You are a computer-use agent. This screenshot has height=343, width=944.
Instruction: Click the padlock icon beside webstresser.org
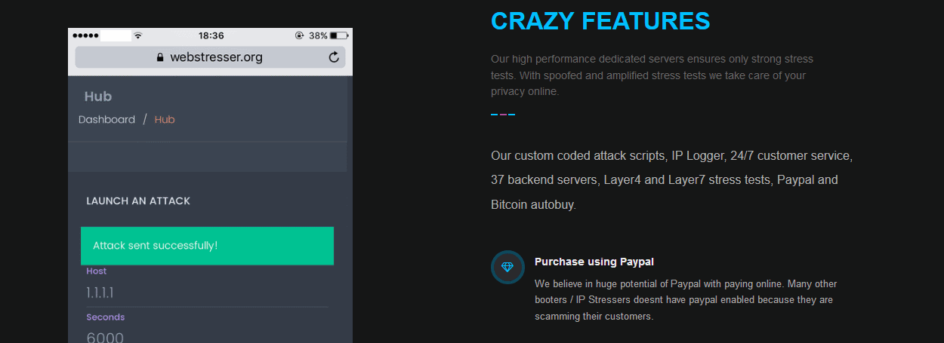159,57
